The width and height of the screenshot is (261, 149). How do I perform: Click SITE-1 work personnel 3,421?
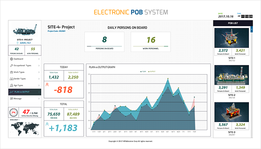pos(240,50)
